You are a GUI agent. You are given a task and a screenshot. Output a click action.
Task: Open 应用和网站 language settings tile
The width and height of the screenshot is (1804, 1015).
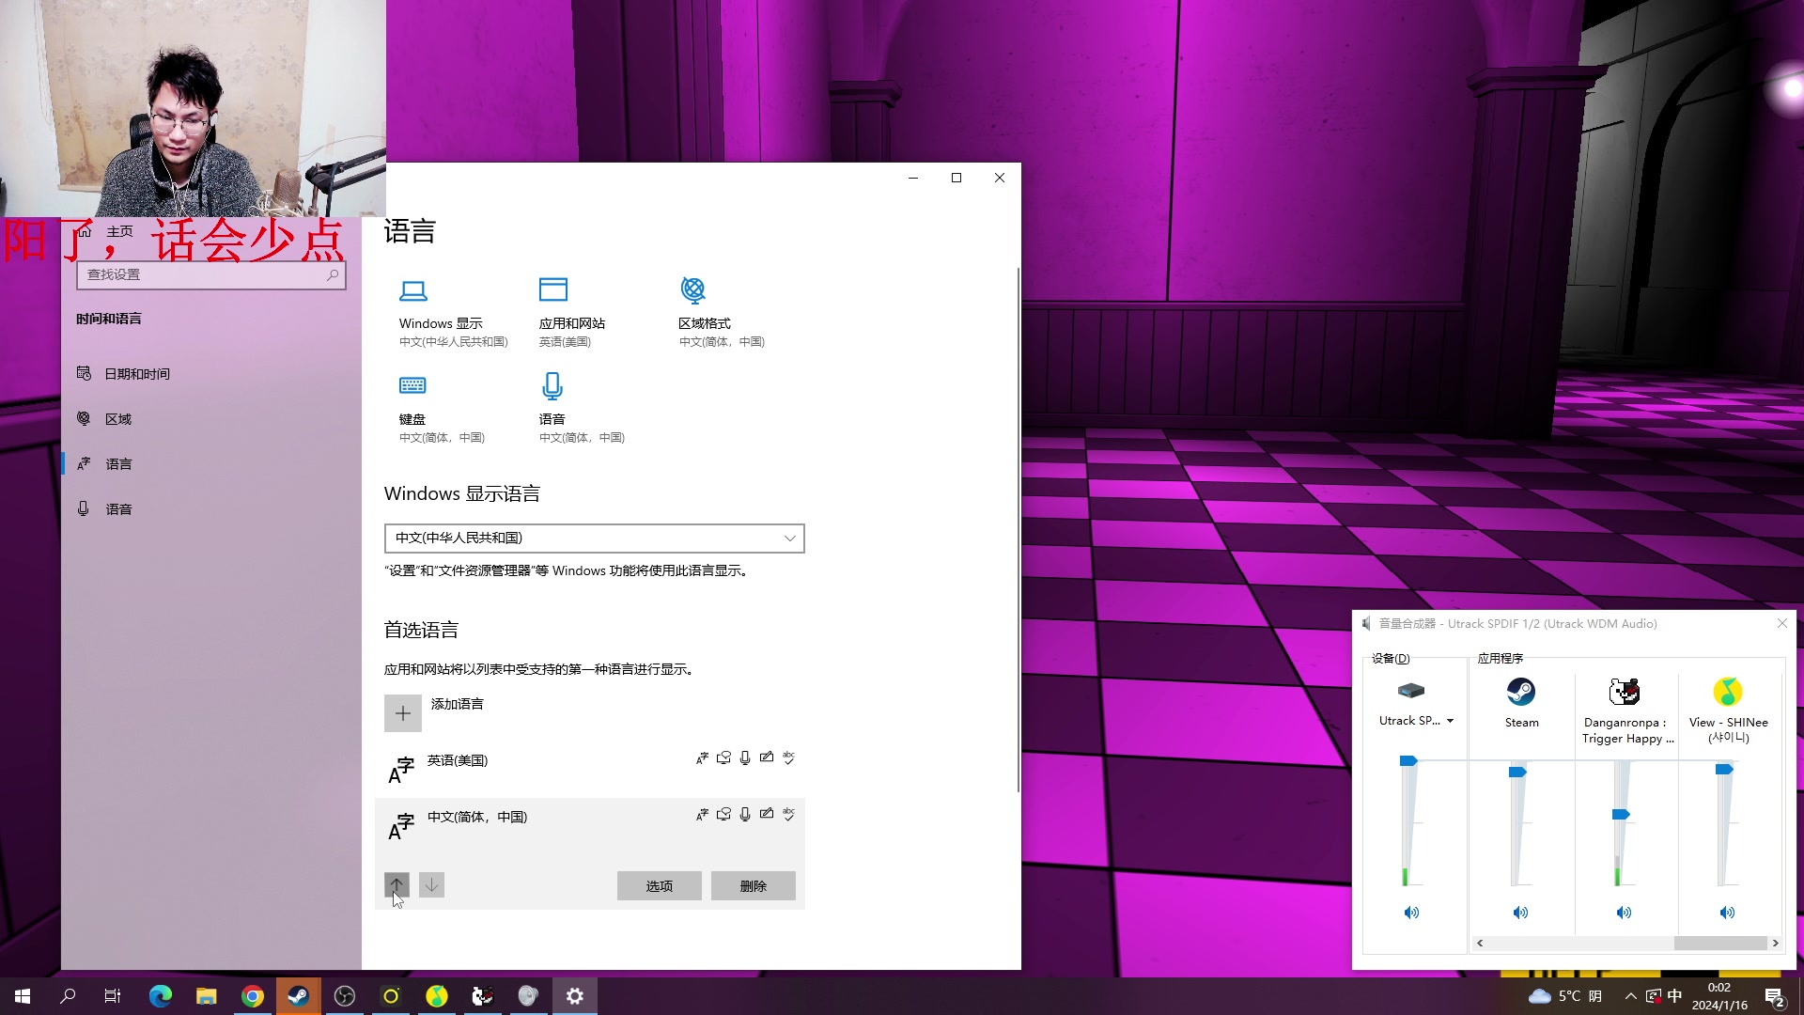tap(573, 310)
